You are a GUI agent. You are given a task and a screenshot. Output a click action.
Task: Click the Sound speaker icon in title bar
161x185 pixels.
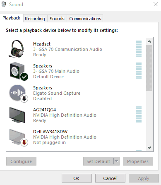pos(4,4)
